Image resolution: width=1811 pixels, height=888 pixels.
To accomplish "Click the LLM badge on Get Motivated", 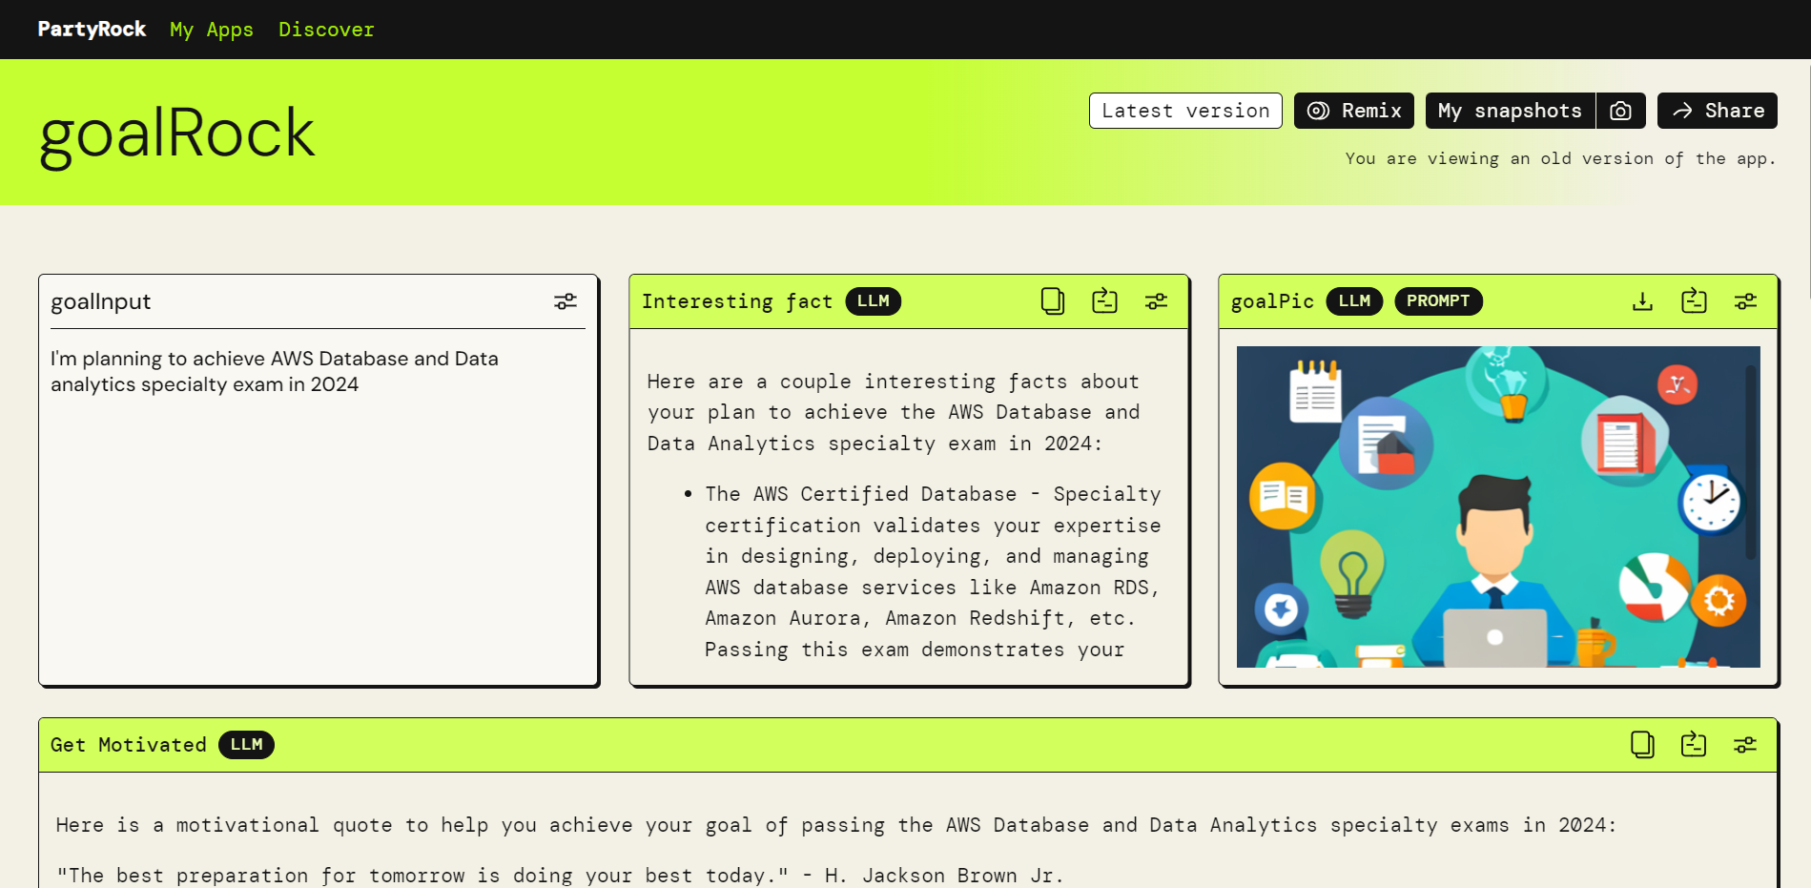I will tap(246, 745).
